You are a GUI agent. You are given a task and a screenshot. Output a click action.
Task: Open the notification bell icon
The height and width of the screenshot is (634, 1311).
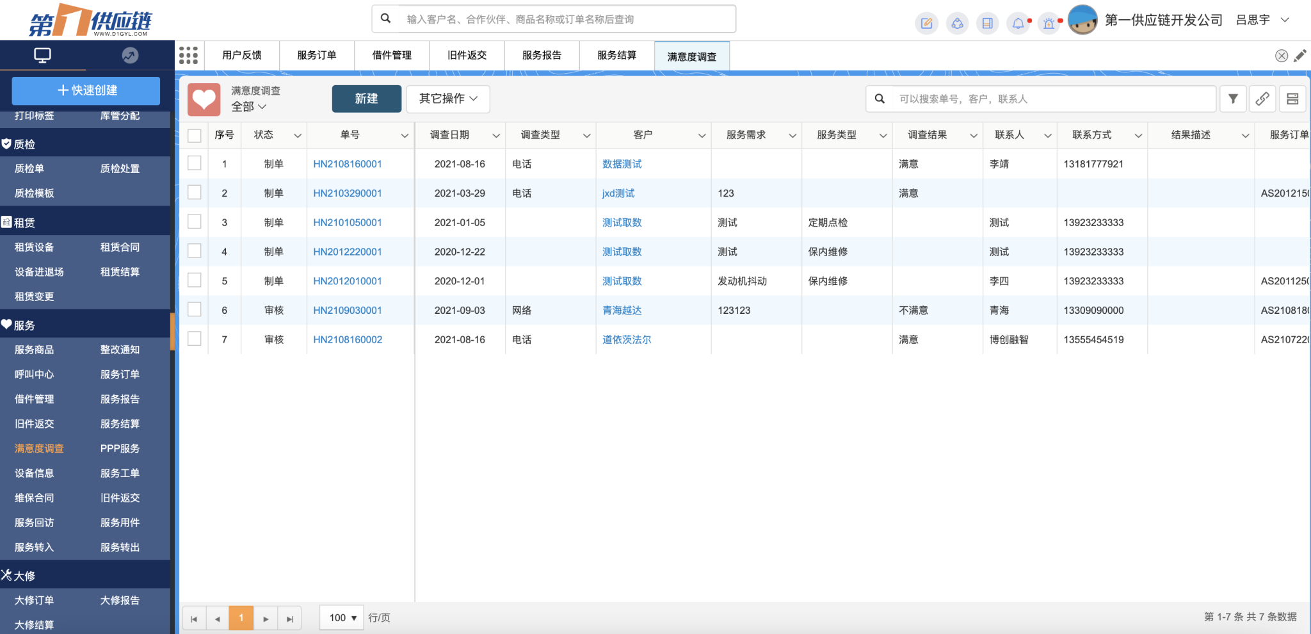coord(1018,24)
